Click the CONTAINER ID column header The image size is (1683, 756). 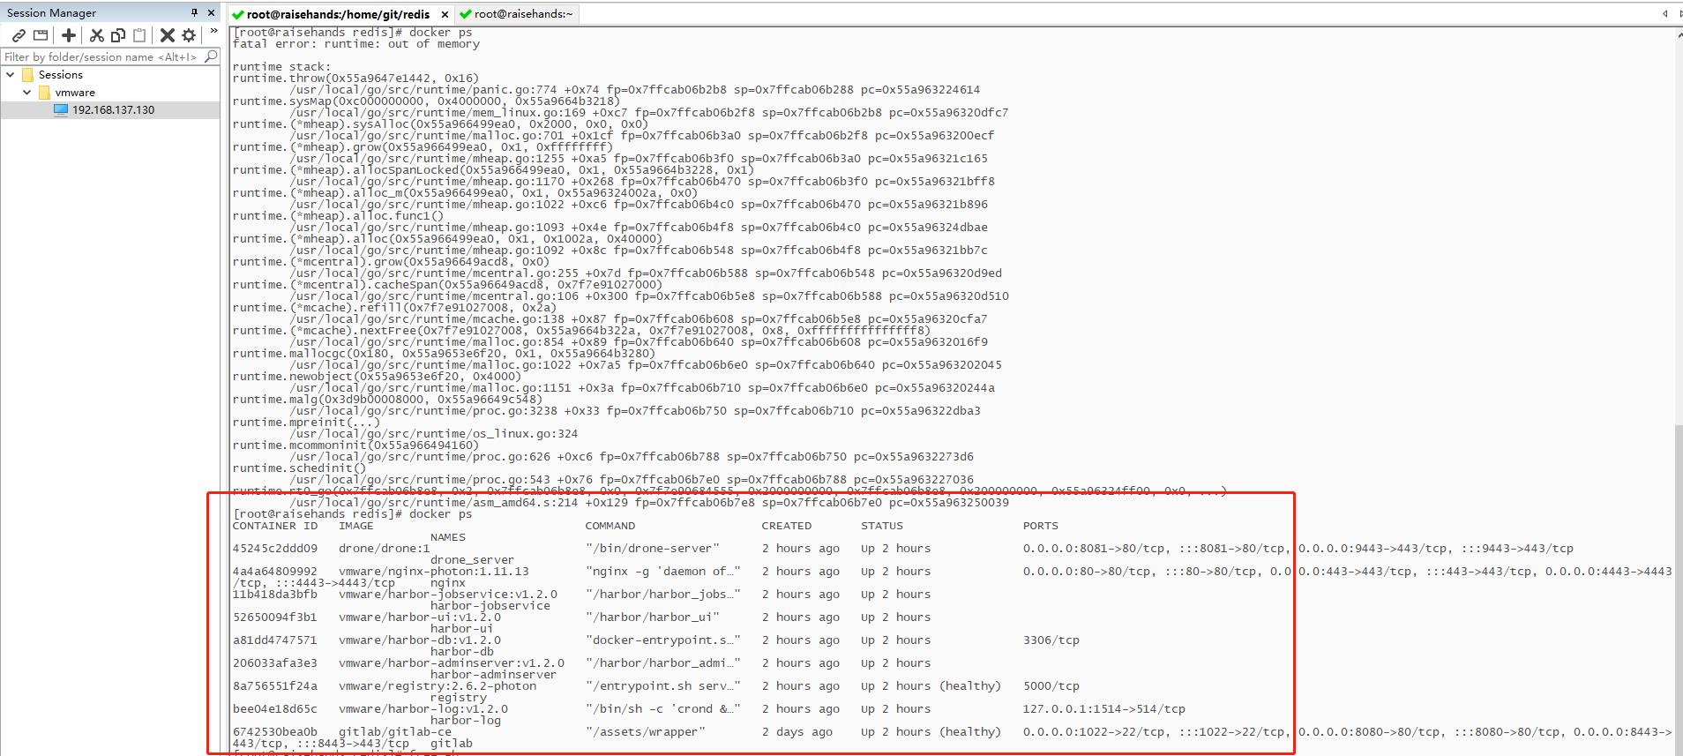point(274,526)
